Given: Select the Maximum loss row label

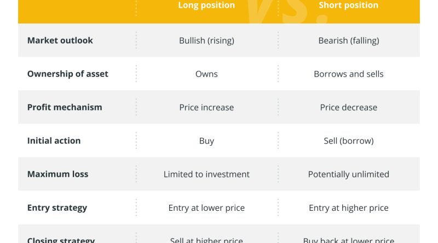Looking at the screenshot, I should (58, 174).
